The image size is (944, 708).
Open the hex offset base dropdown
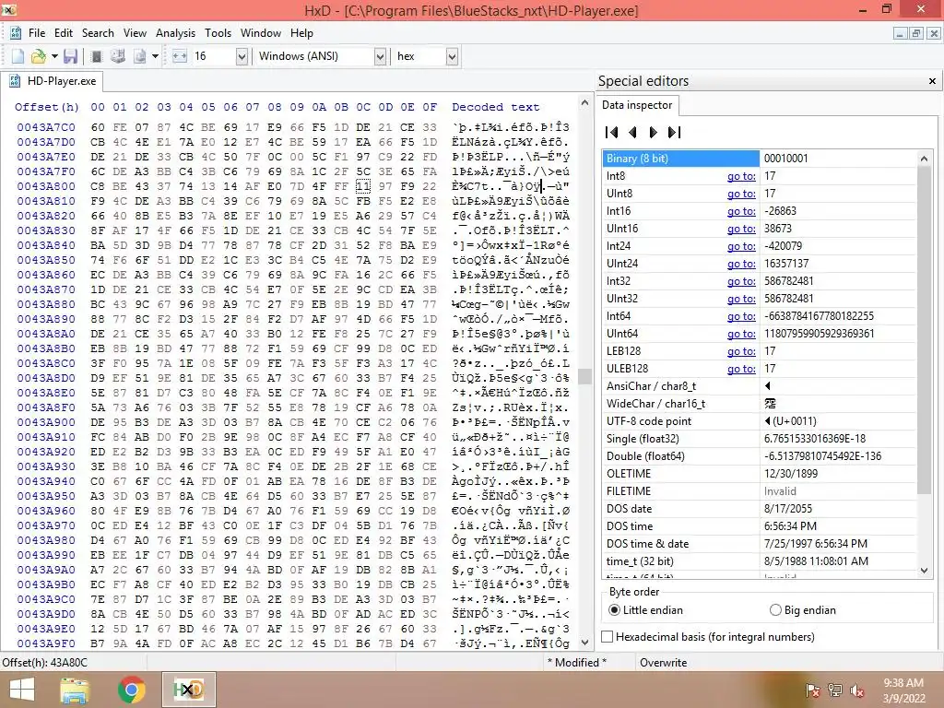pos(452,56)
